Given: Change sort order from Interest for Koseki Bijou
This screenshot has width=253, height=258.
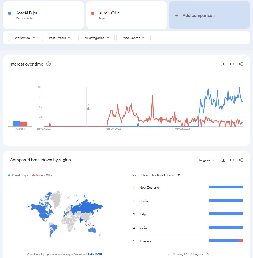Looking at the screenshot, I should coord(160,175).
